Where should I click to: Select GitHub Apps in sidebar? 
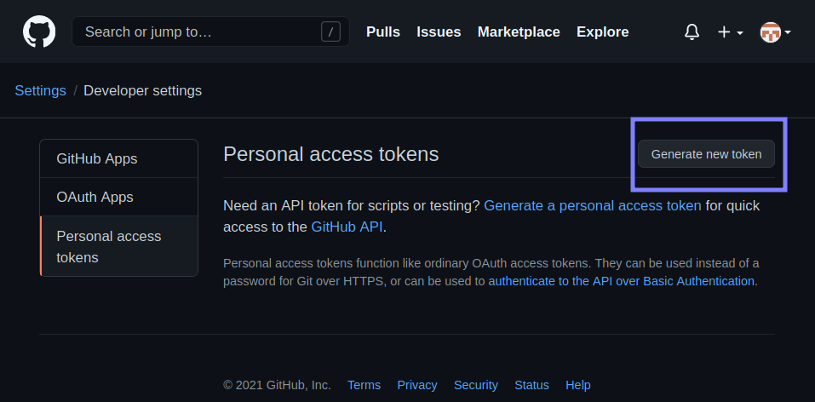tap(97, 159)
